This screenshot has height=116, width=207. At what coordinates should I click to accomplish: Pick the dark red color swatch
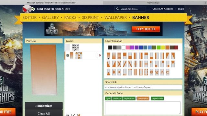(176, 47)
